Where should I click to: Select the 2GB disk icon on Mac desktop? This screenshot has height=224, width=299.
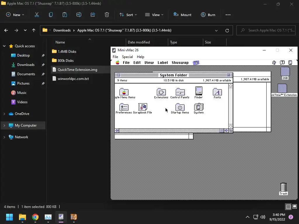point(285,72)
